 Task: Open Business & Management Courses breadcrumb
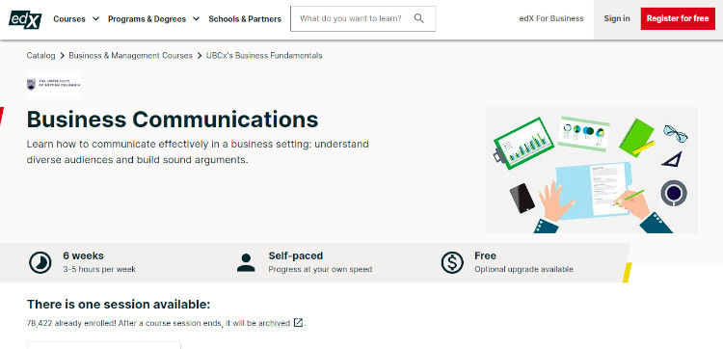point(130,56)
